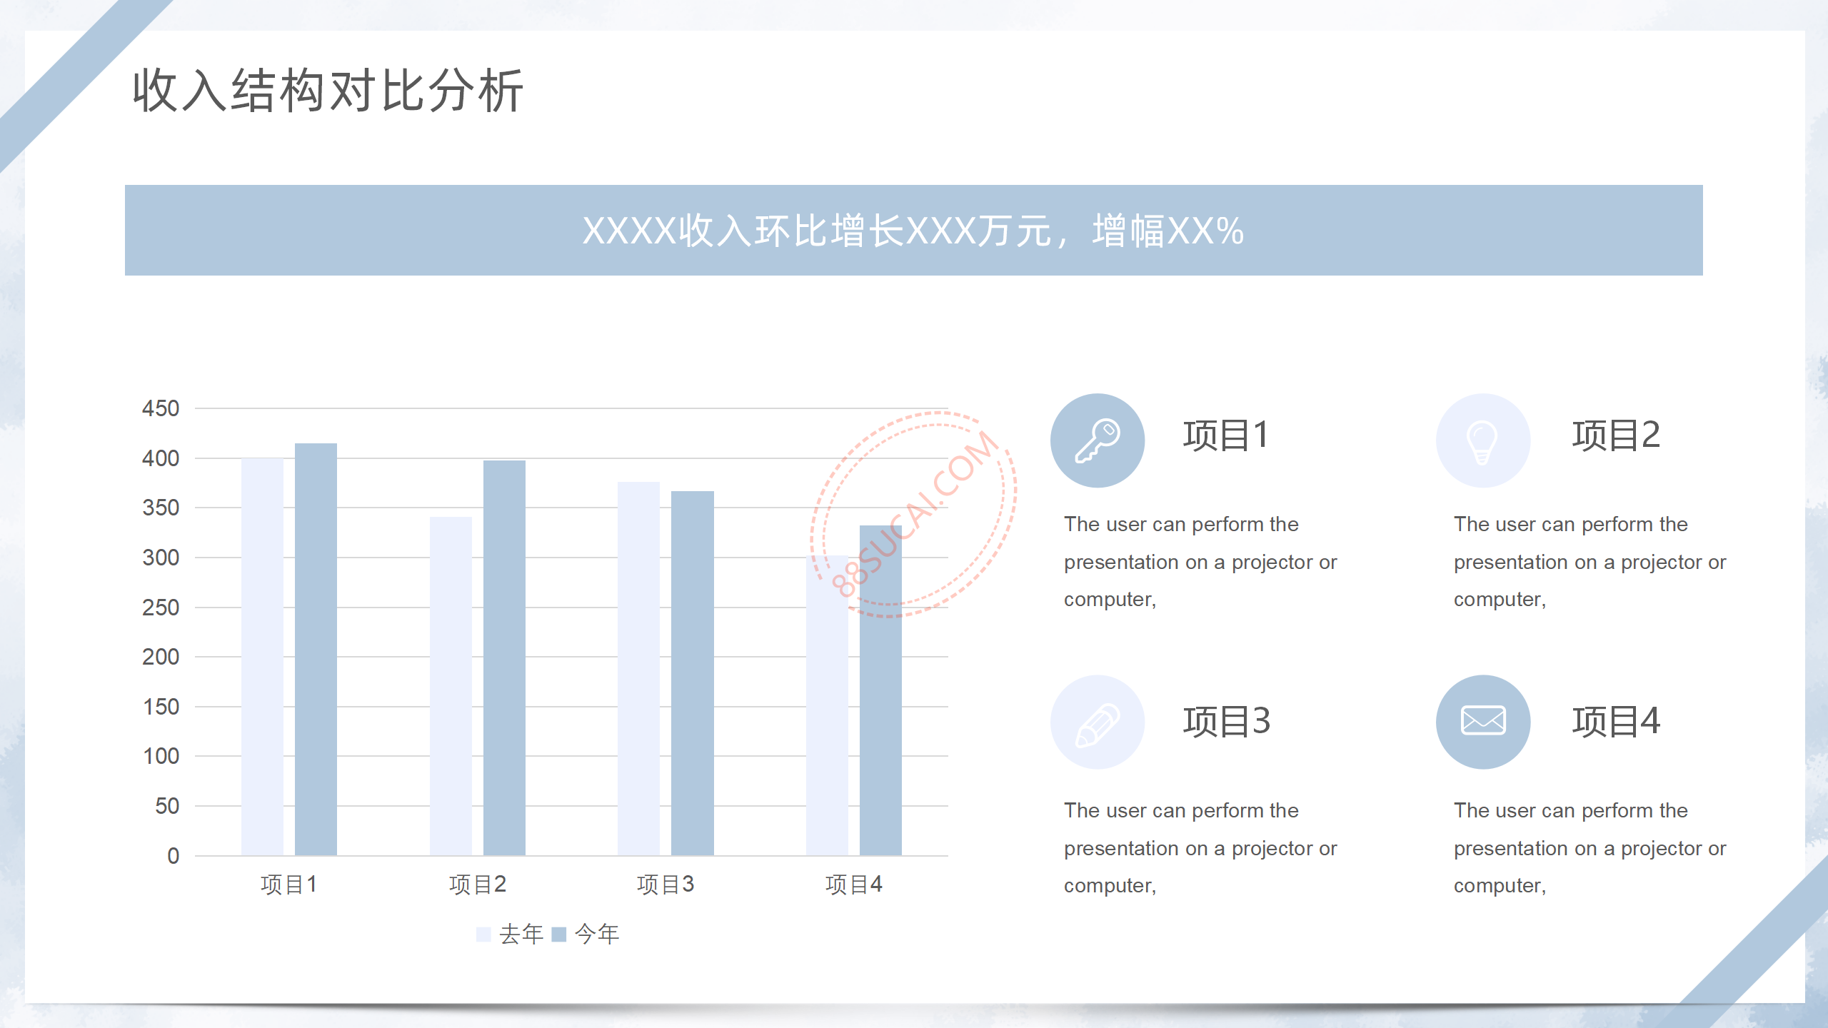
Task: Select the slide title 收入结构对比分析
Action: (328, 91)
